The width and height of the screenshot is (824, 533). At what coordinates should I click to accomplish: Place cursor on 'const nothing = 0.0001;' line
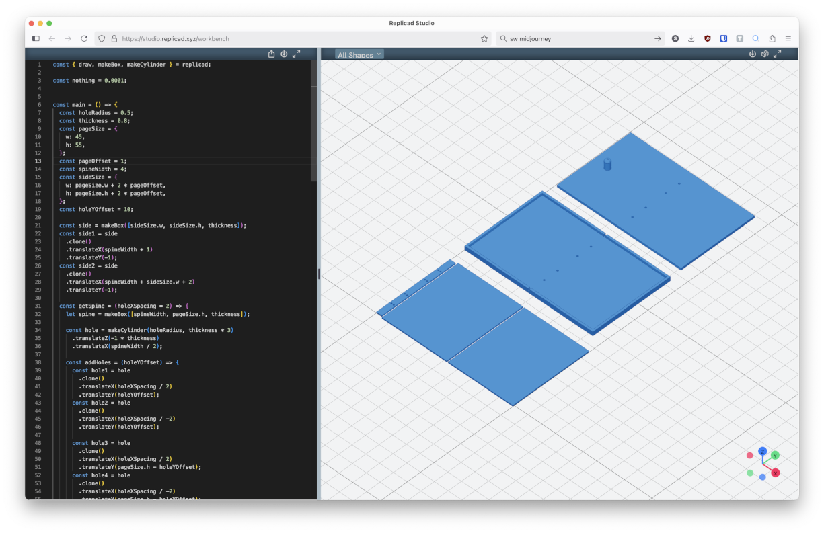[89, 80]
